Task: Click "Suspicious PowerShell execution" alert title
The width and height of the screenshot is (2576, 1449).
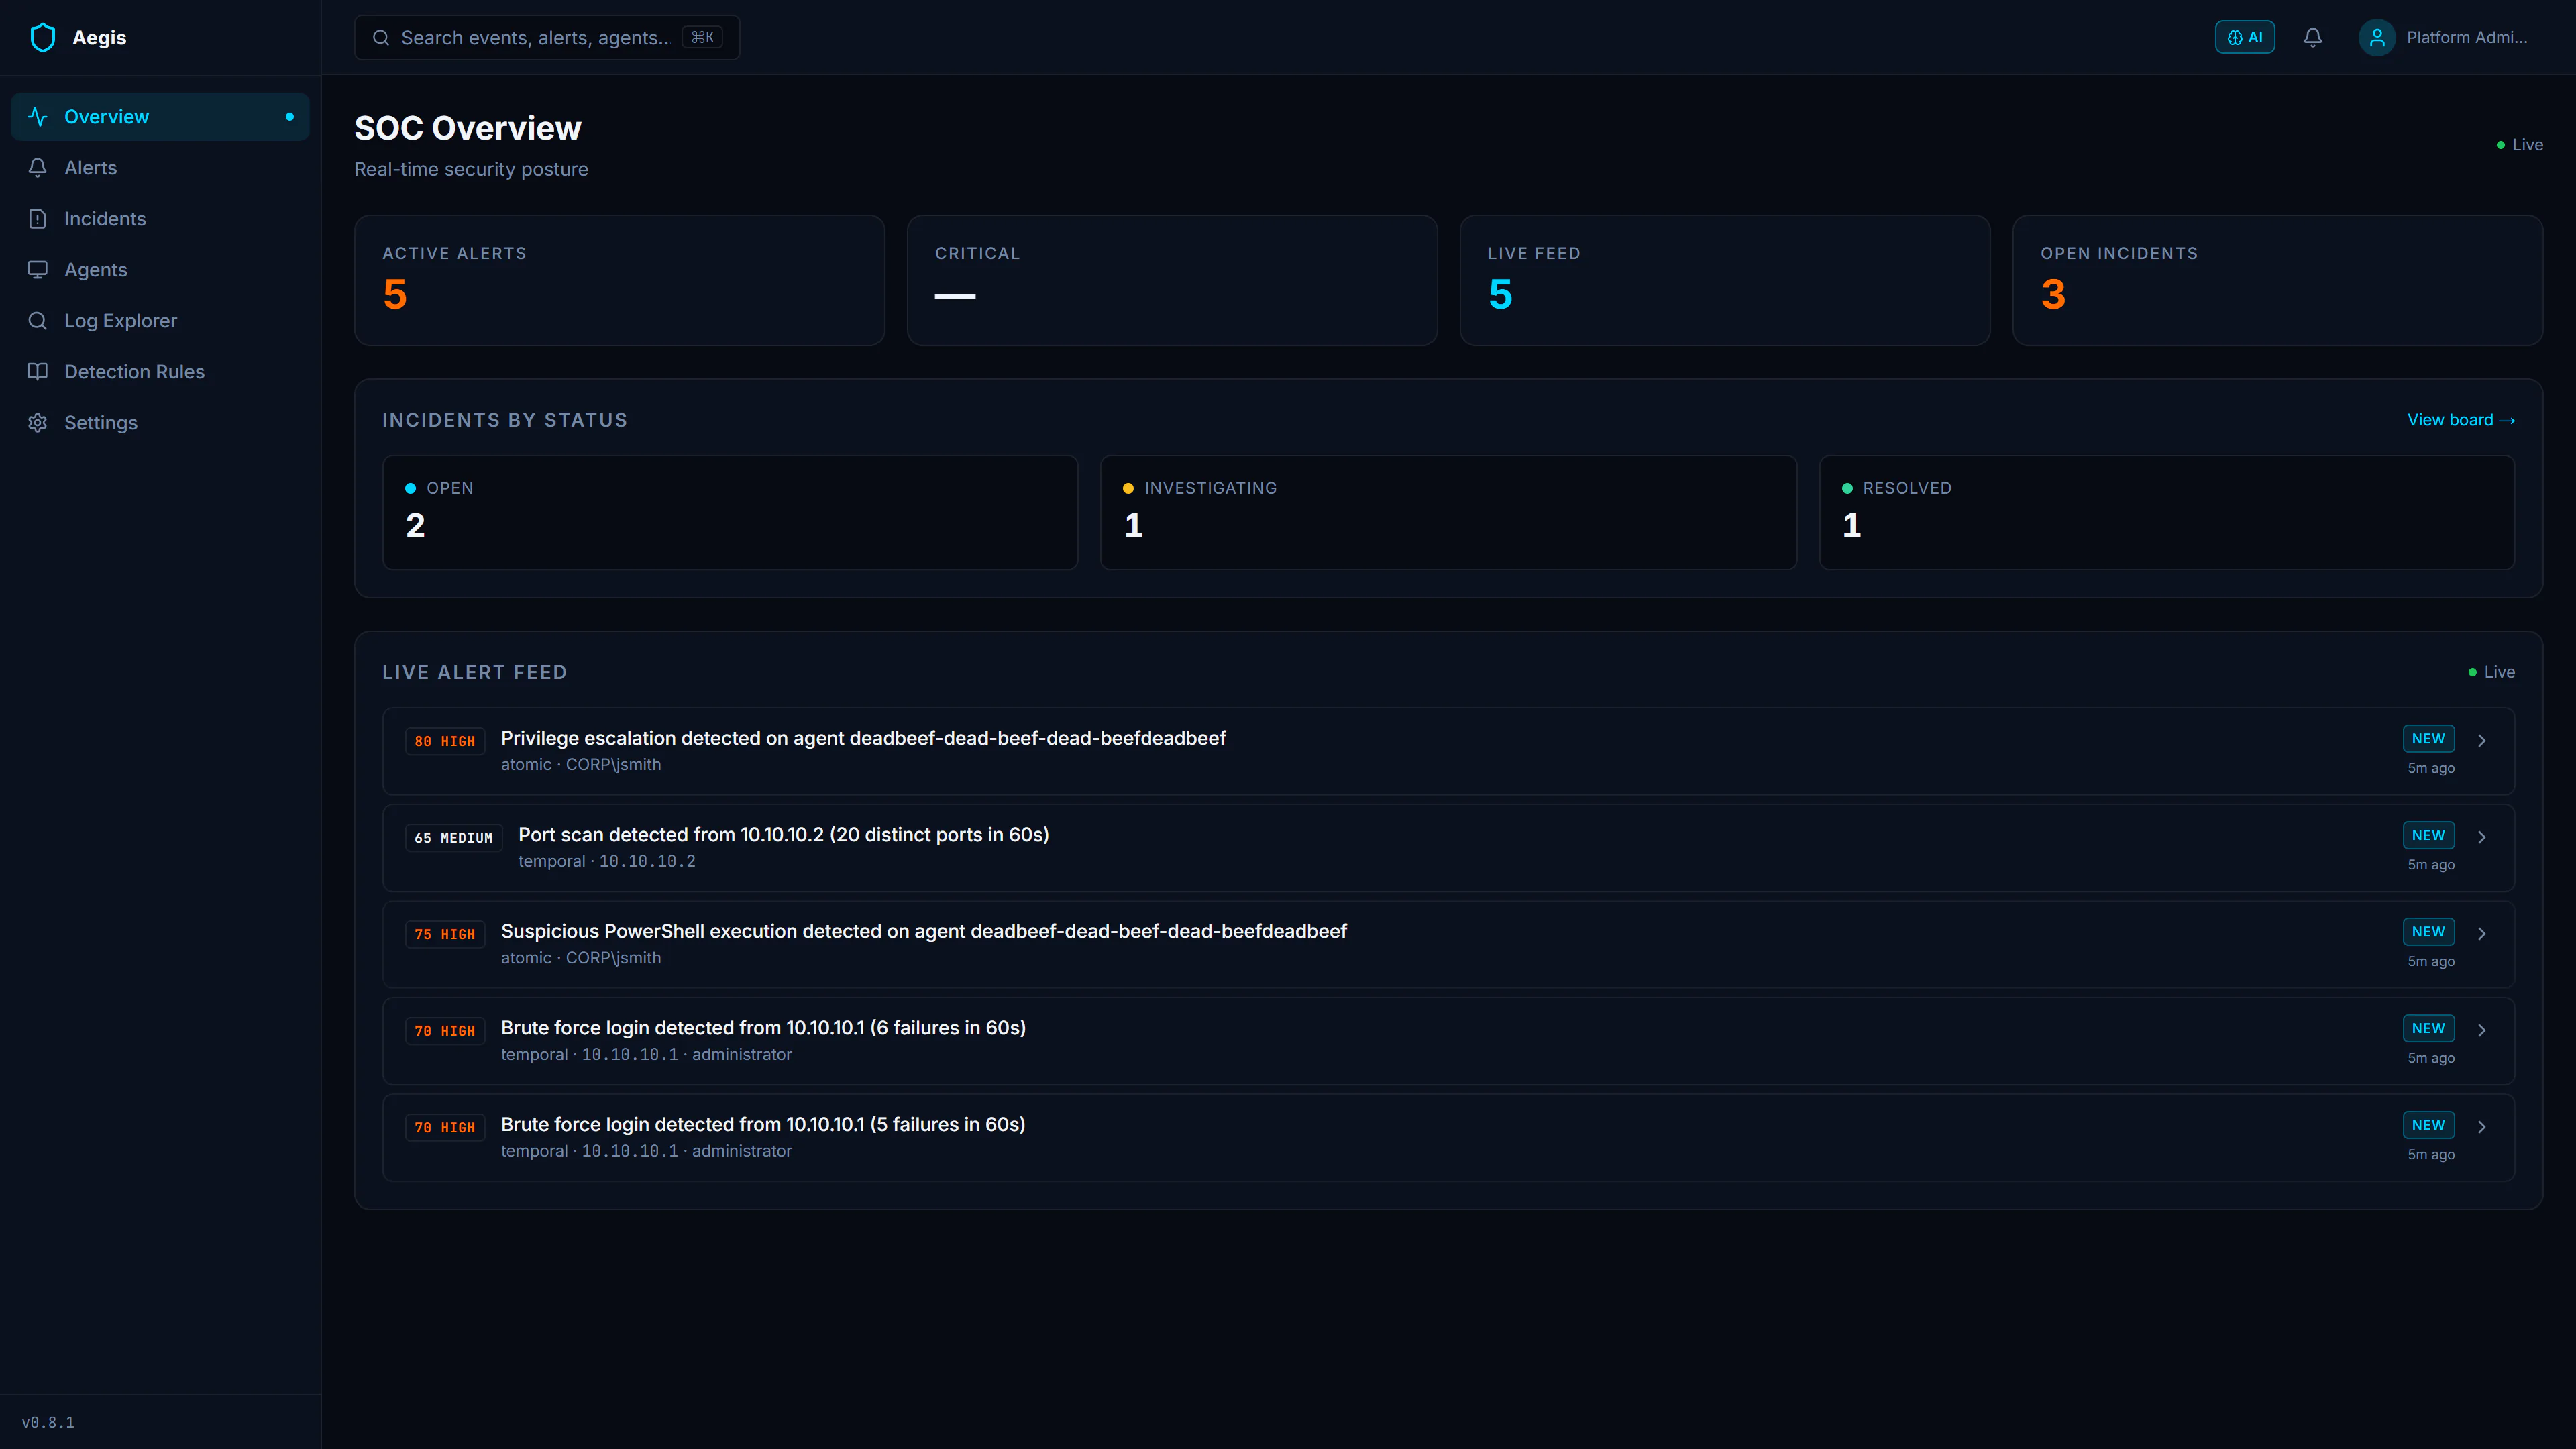Action: pos(924,931)
